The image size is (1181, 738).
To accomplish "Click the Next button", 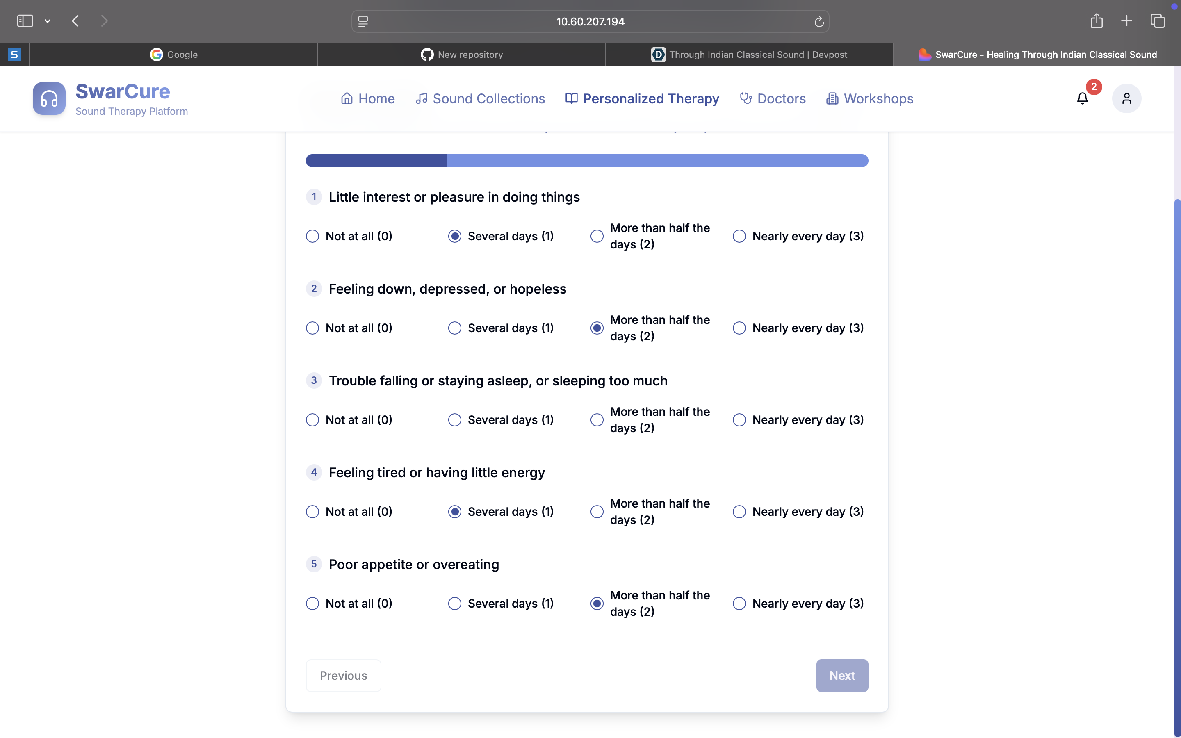I will tap(842, 676).
